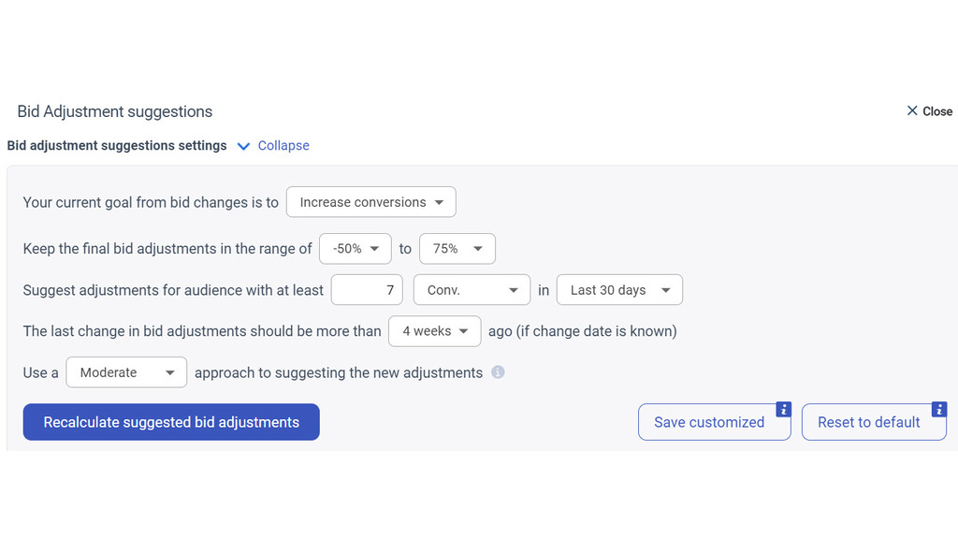
Task: Open the Moderate approach dropdown
Action: [x=126, y=372]
